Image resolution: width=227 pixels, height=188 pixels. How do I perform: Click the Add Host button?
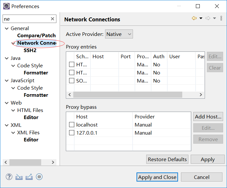tap(208, 116)
